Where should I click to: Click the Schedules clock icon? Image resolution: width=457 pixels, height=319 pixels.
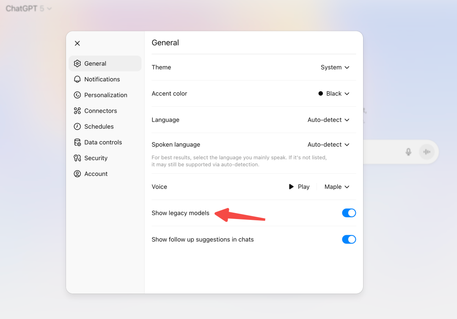click(x=77, y=126)
